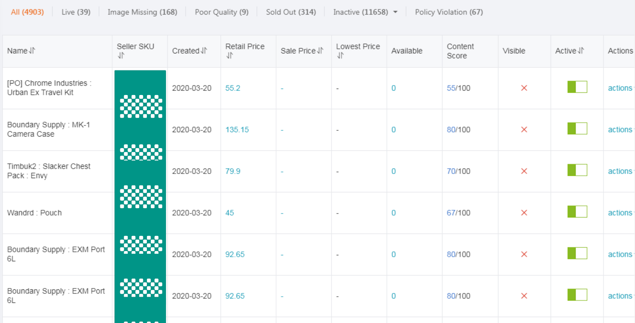Toggle Active switch for Wandrd Pouch
Viewport: 635px width, 323px height.
point(577,212)
